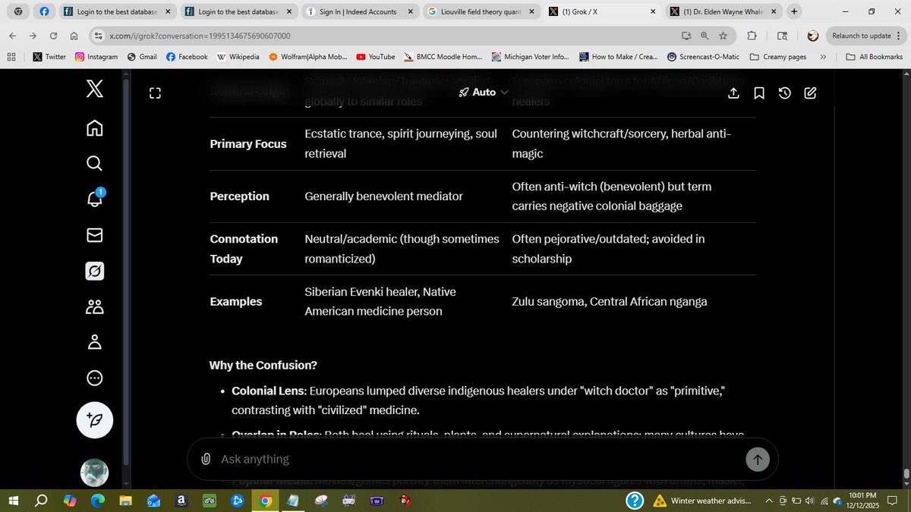The height and width of the screenshot is (512, 911).
Task: Toggle Grok fullscreen focus mode icon
Action: click(155, 93)
